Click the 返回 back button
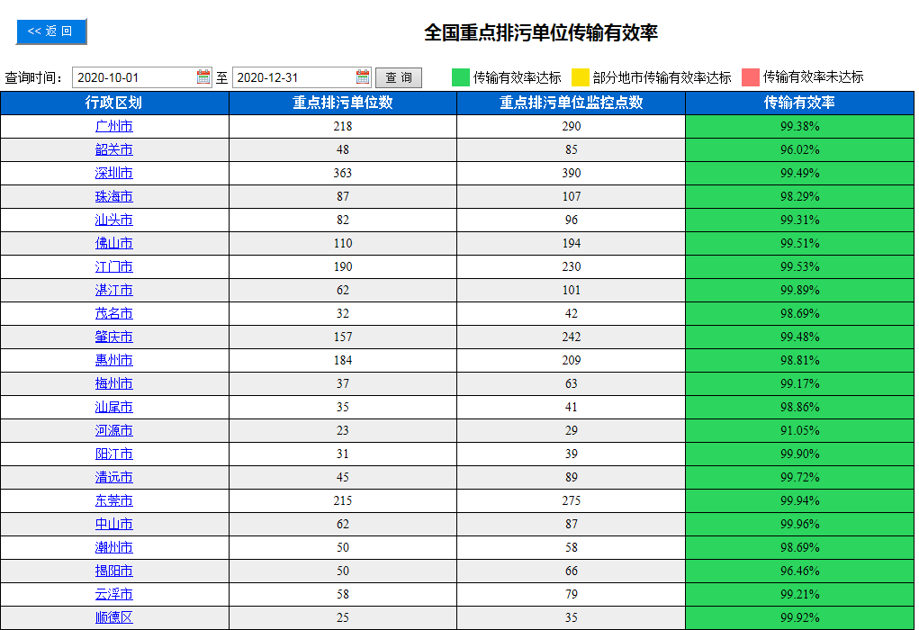This screenshot has width=919, height=630. click(x=51, y=31)
